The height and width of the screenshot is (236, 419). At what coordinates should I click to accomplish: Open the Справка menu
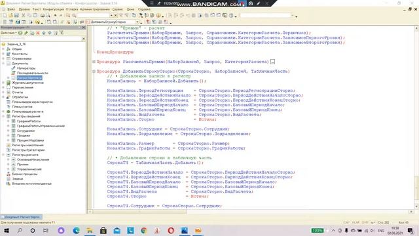pyautogui.click(x=144, y=9)
